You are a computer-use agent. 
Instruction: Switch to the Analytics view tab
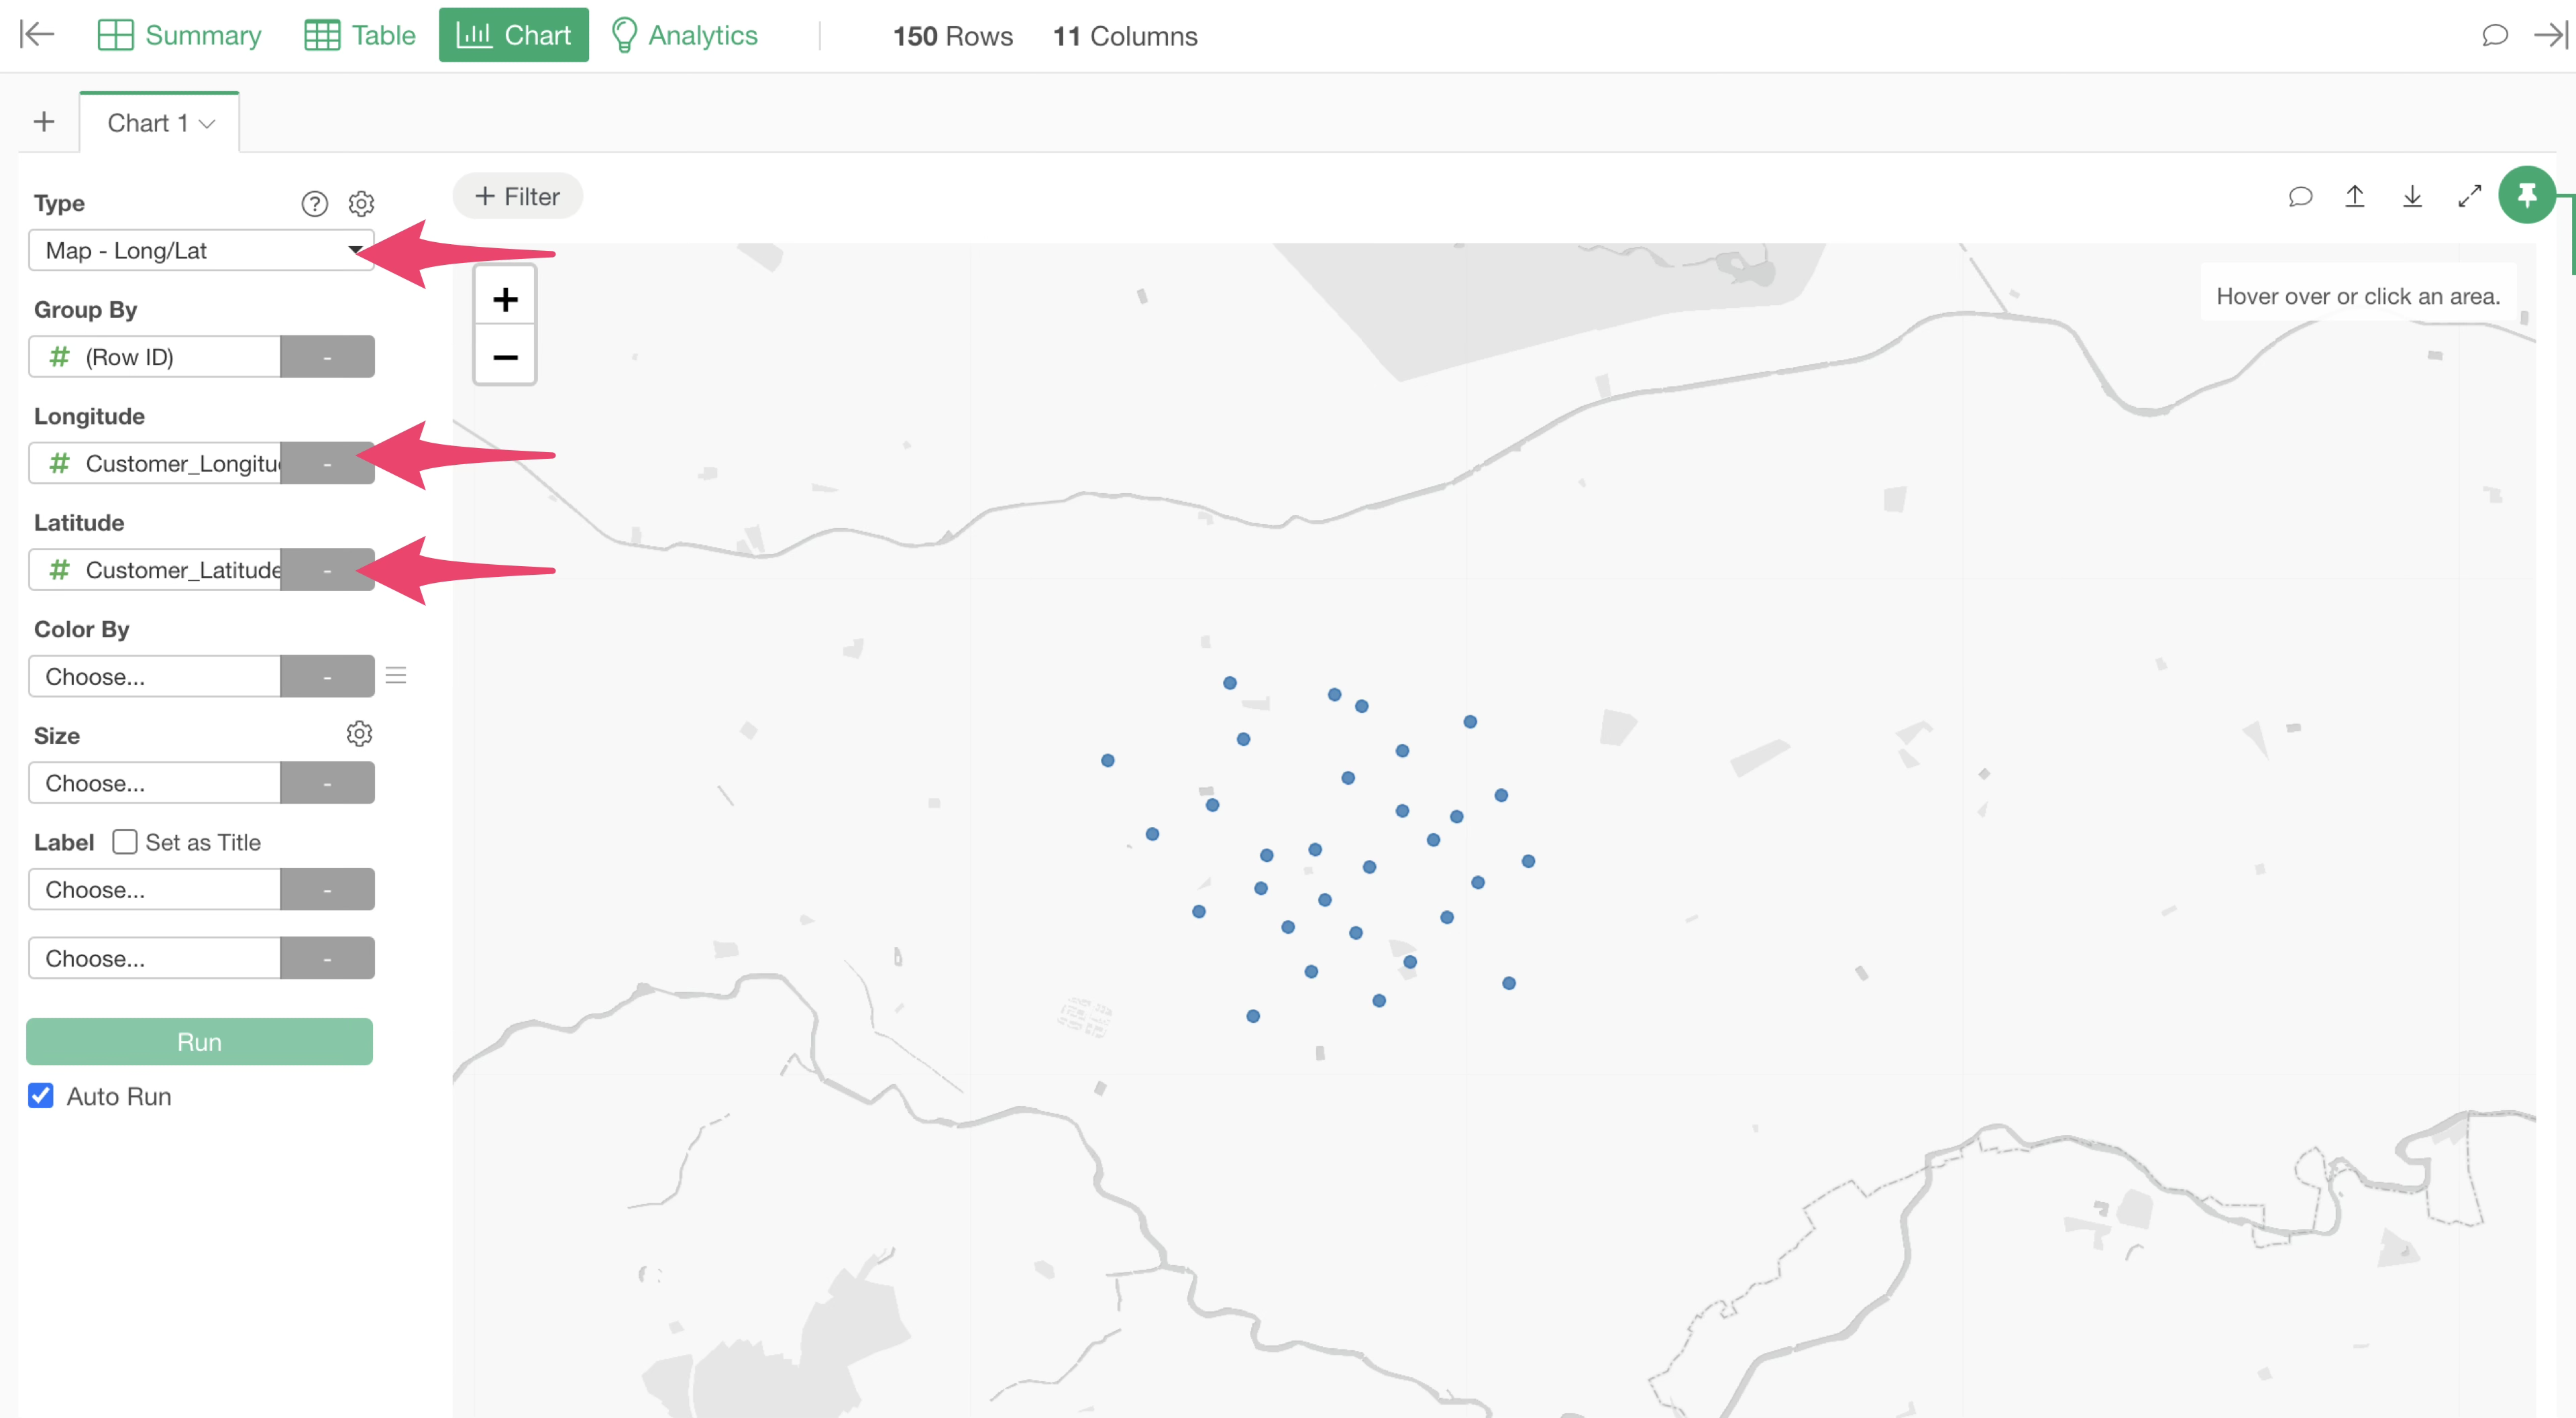tap(684, 36)
